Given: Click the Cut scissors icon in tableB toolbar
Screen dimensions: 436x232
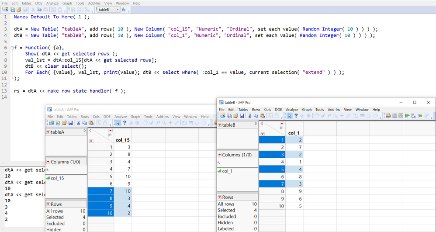Looking at the screenshot, I should pyautogui.click(x=249, y=116).
